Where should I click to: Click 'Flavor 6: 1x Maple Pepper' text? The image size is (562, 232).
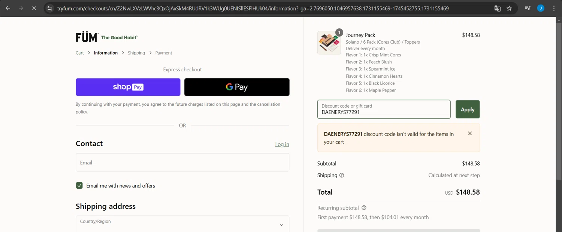371,90
